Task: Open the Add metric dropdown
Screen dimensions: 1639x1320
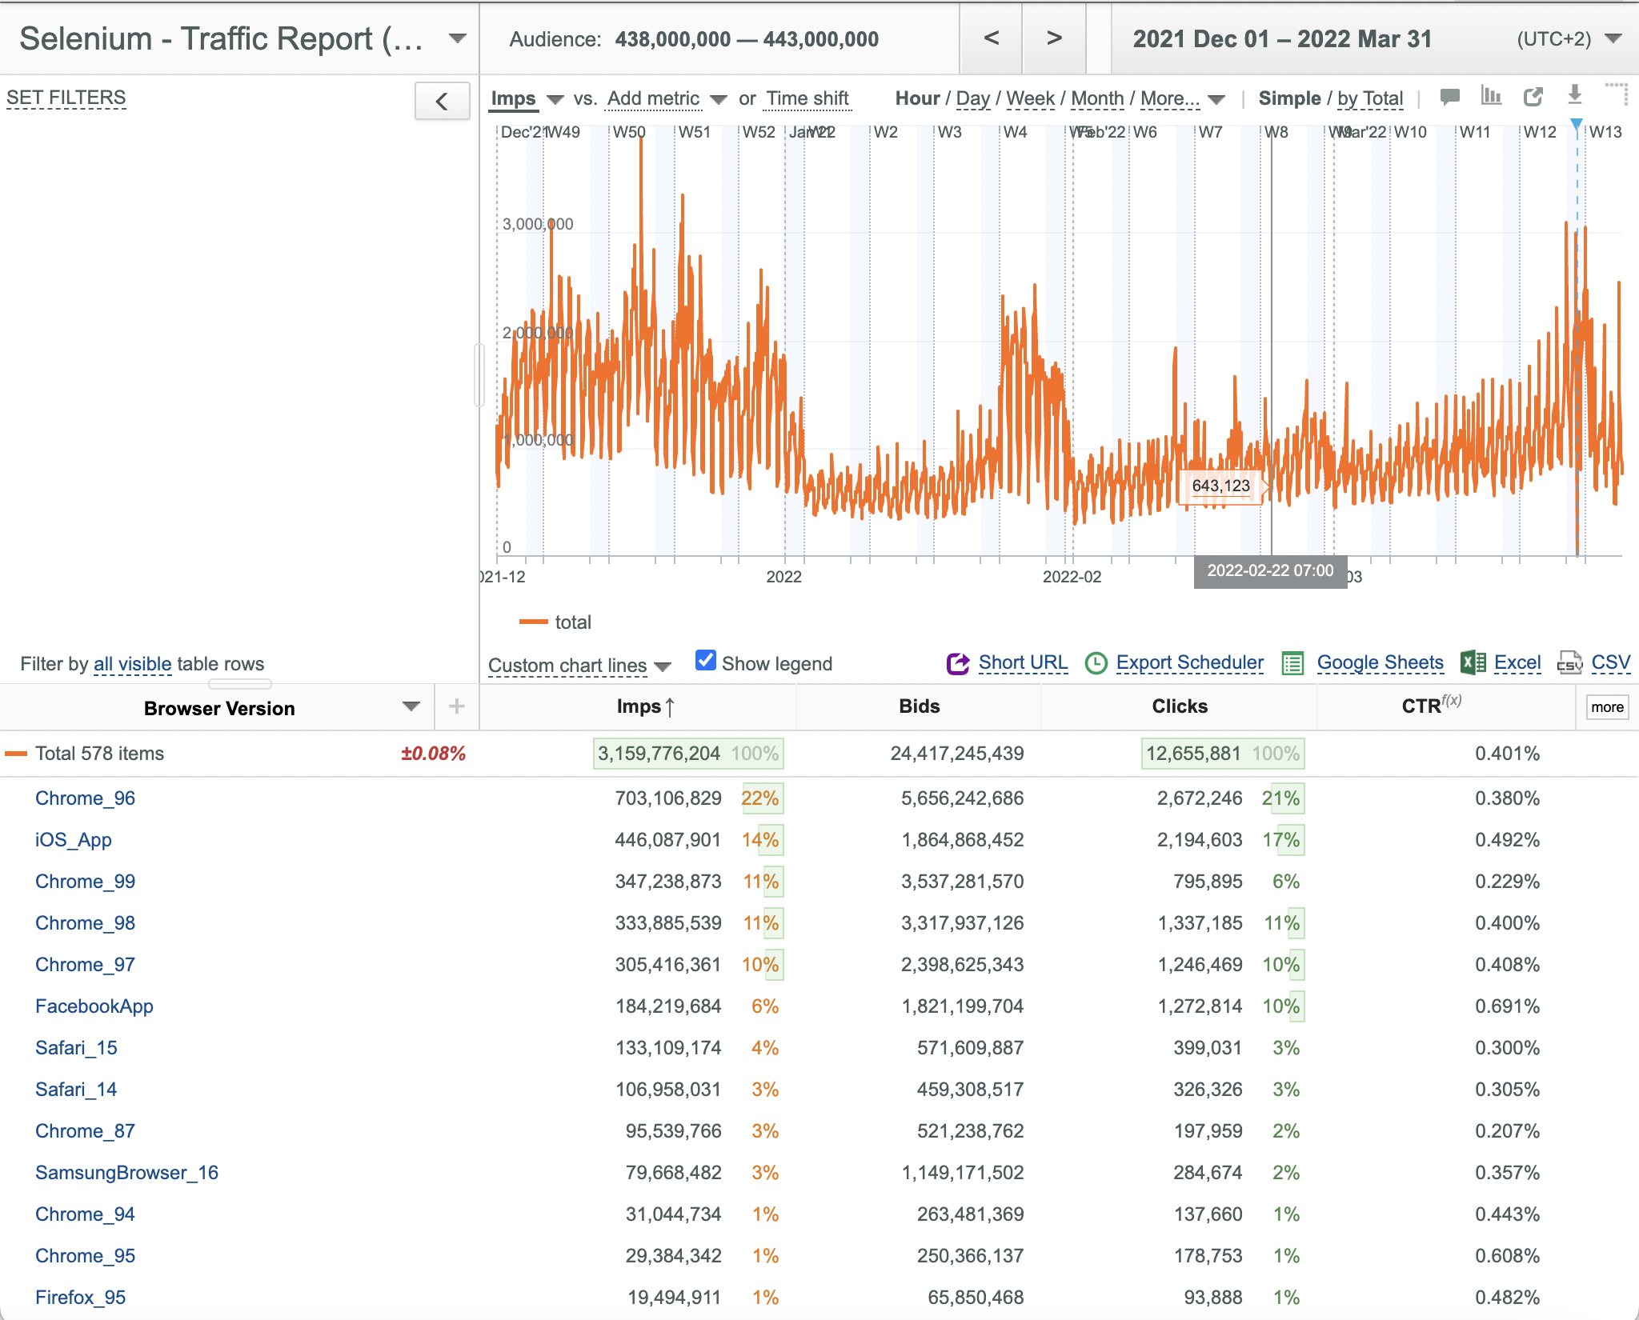Action: 667,98
